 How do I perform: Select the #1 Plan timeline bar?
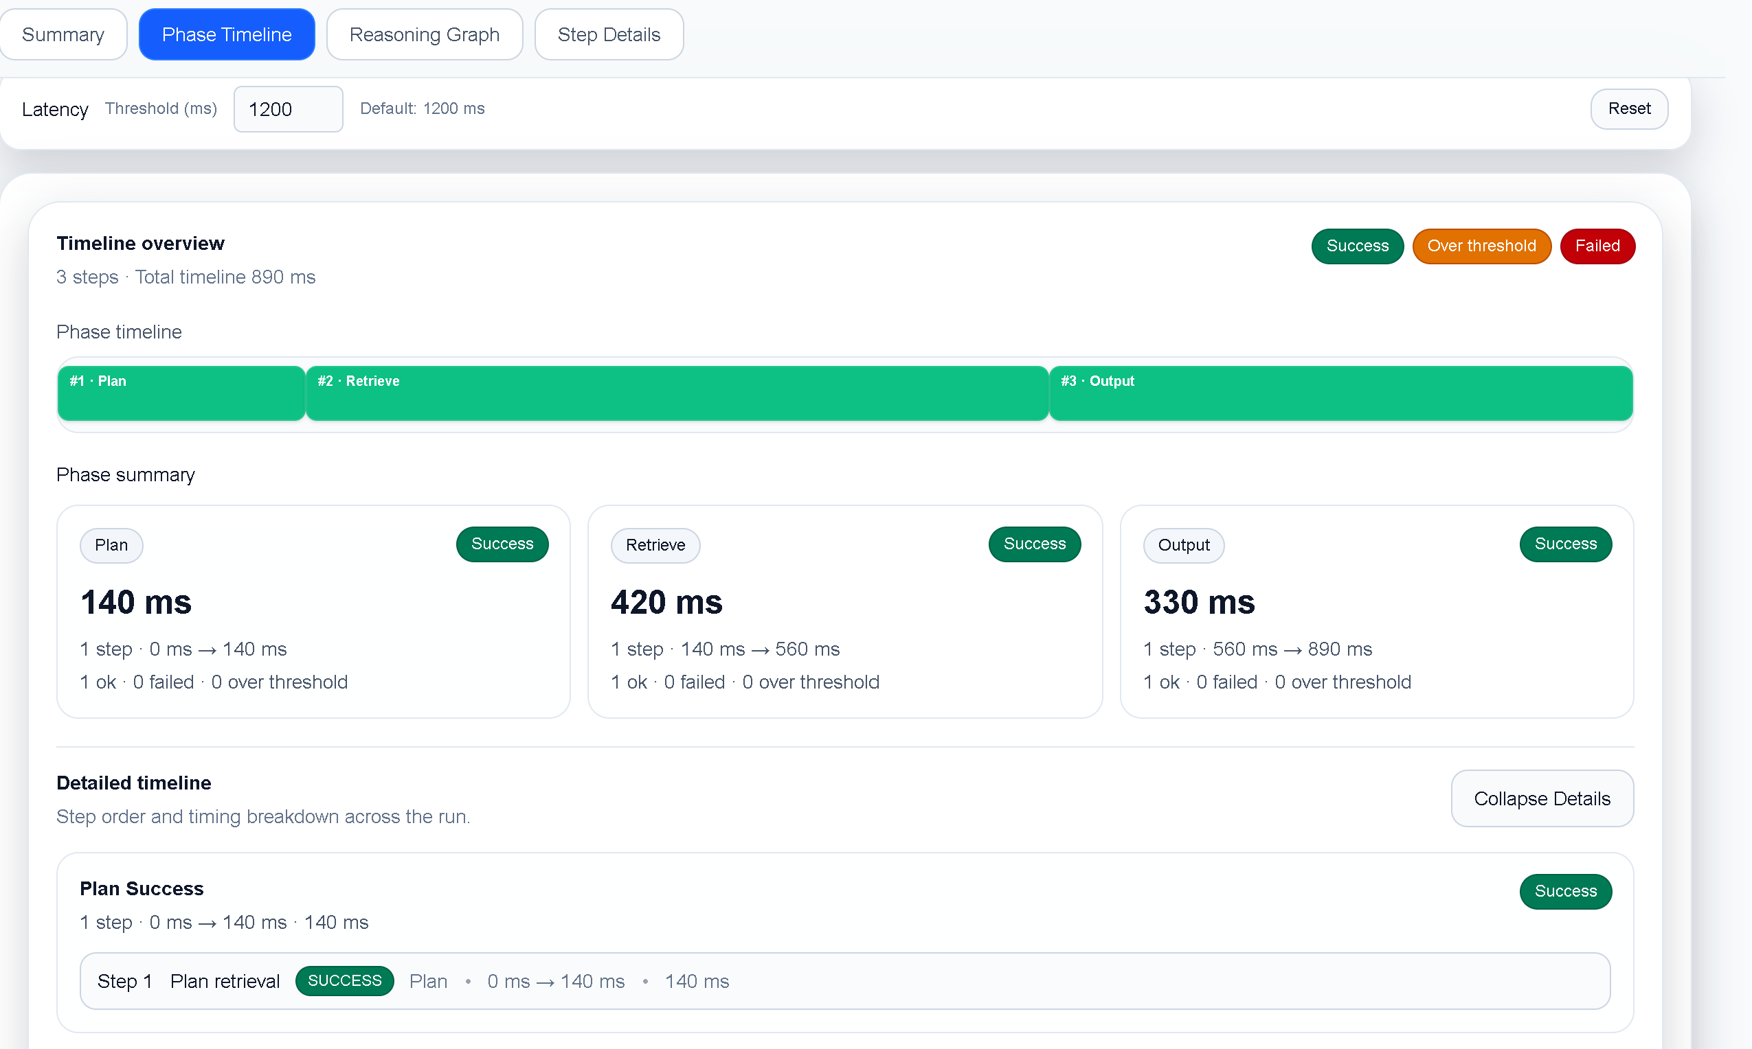181,393
